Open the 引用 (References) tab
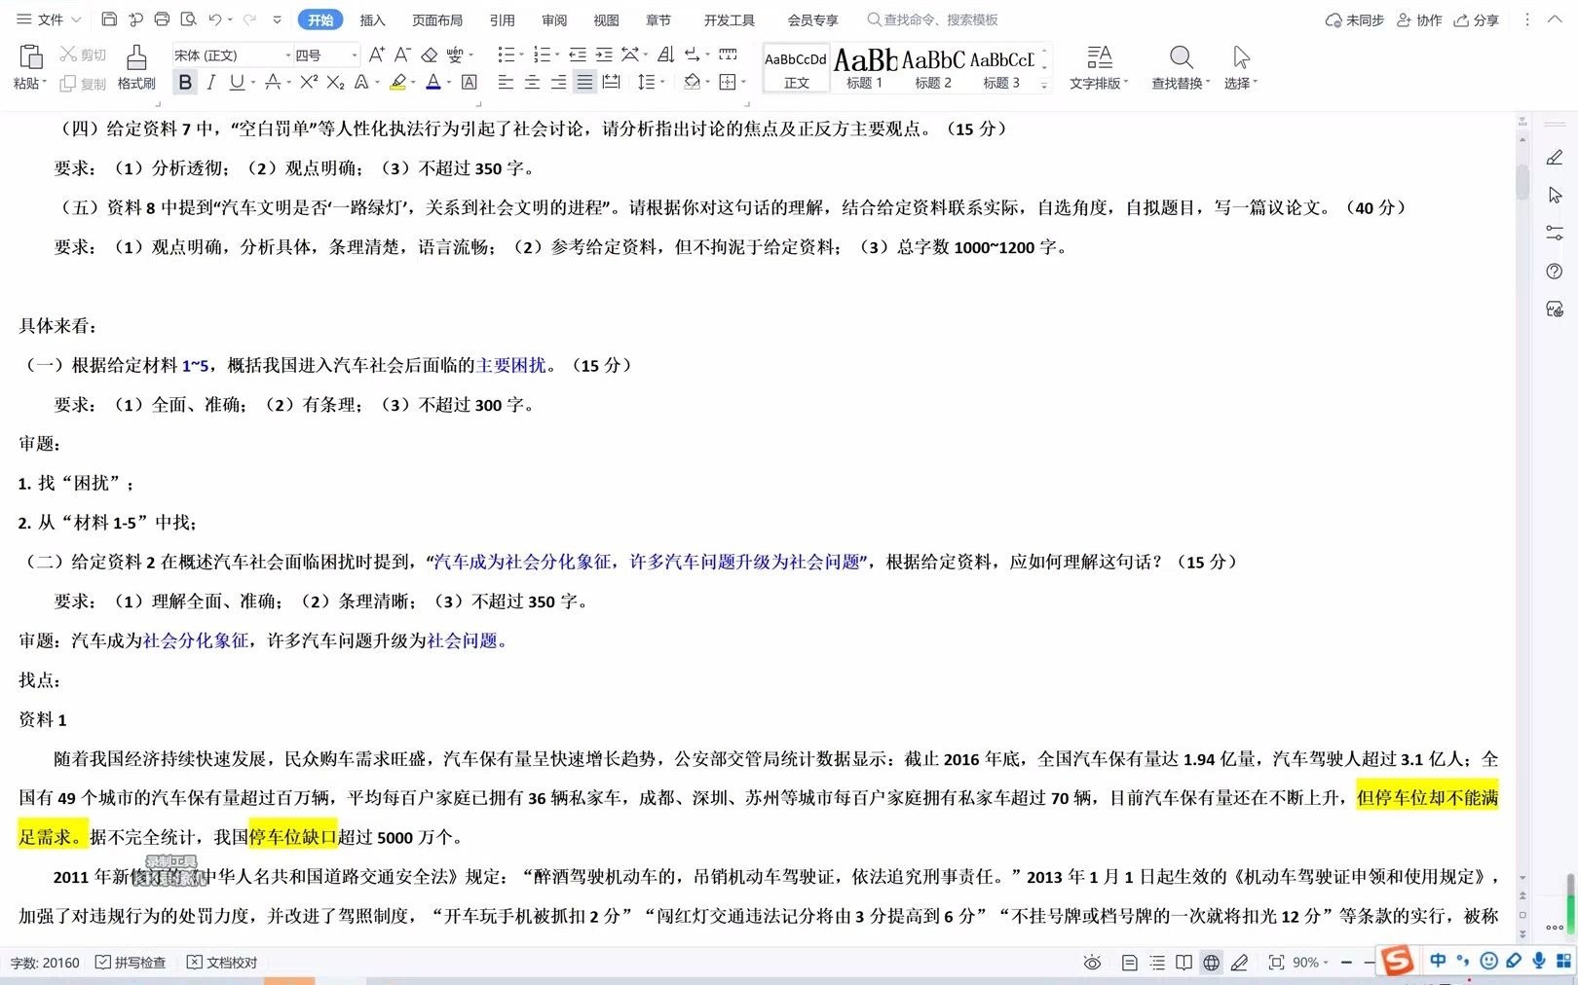This screenshot has width=1578, height=985. tap(502, 19)
